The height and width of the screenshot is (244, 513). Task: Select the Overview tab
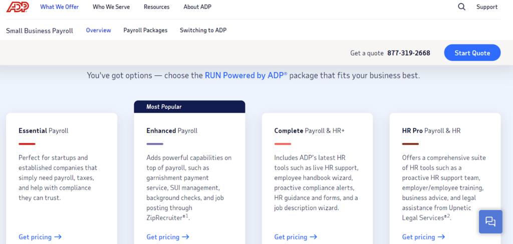coord(99,30)
